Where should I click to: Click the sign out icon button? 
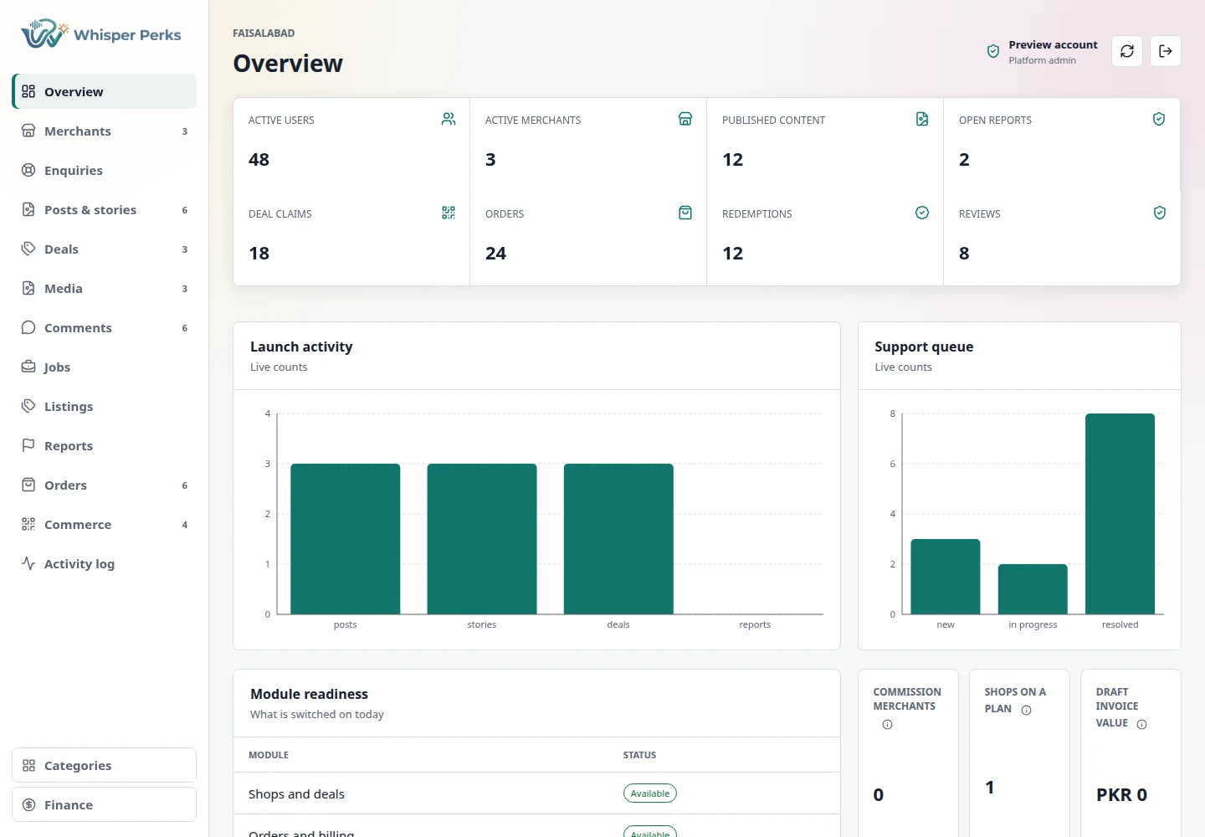coord(1166,51)
